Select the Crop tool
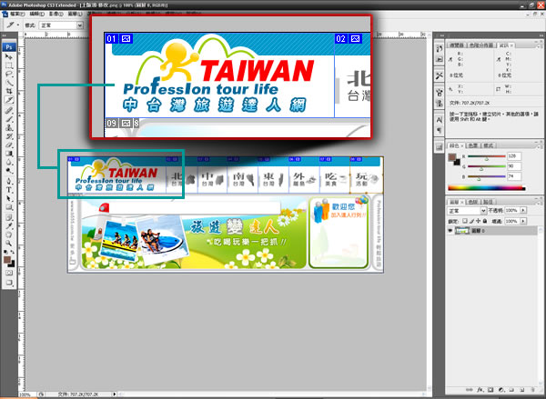Image resolution: width=546 pixels, height=399 pixels. [x=9, y=92]
